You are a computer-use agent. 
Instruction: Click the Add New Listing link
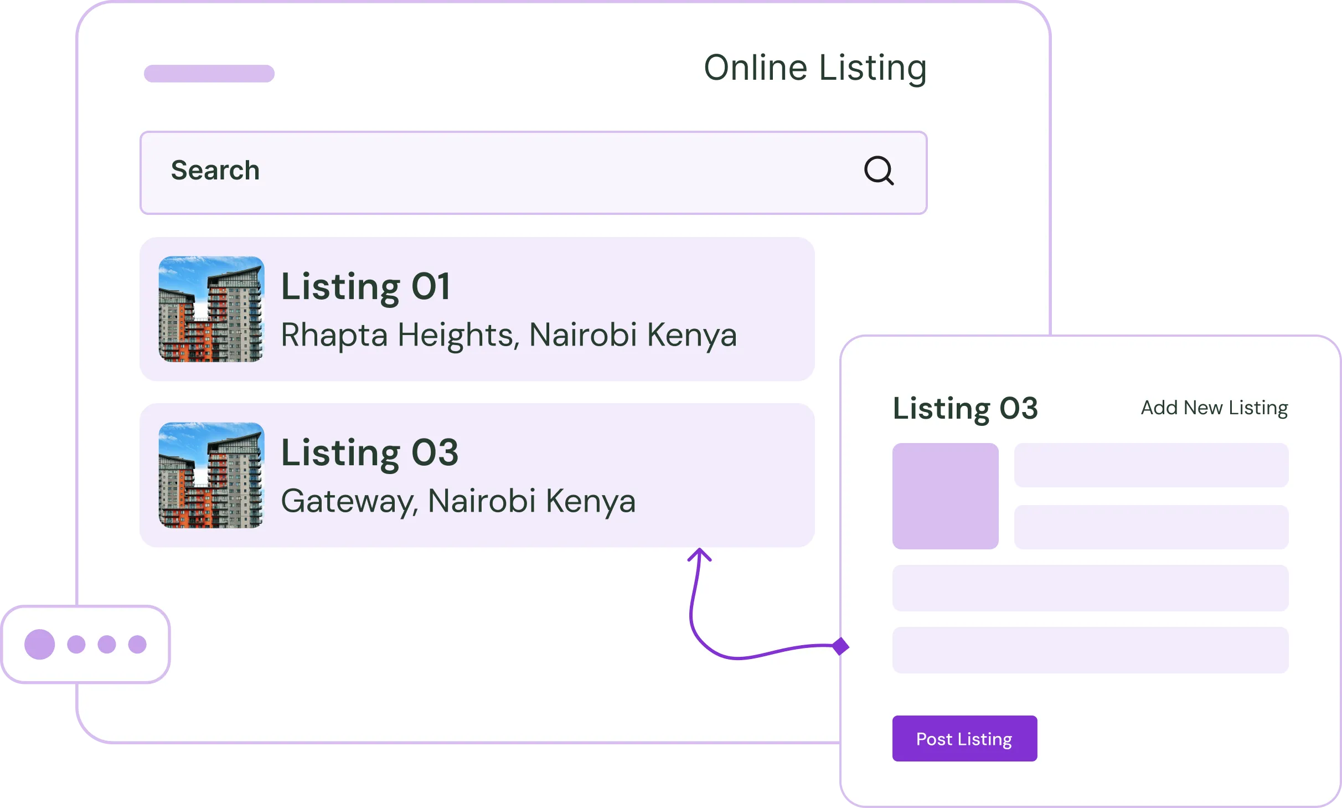point(1214,408)
